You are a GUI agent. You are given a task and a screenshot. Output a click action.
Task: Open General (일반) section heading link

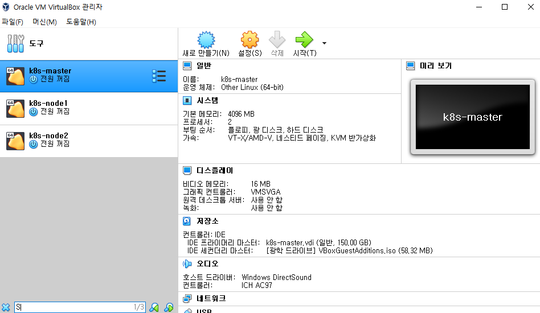pos(204,65)
